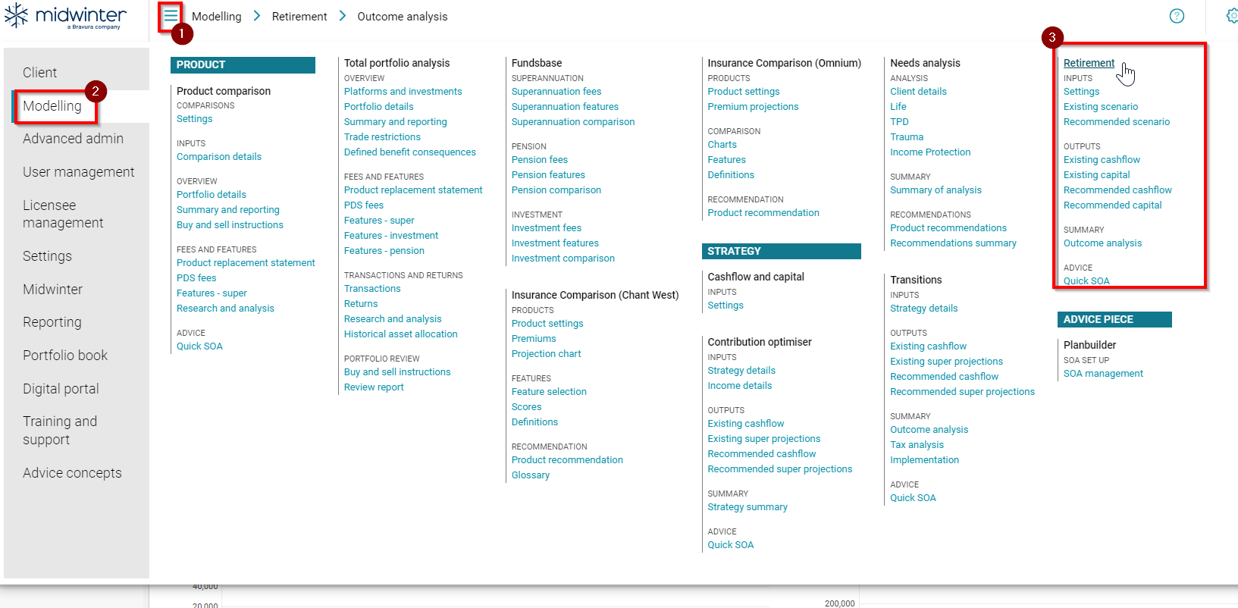This screenshot has width=1238, height=608.
Task: Open Tax analysis under Transitions
Action: click(917, 445)
